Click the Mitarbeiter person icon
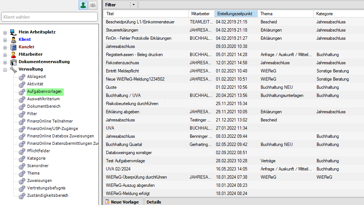Screen dimensions: 364x205 13,54
